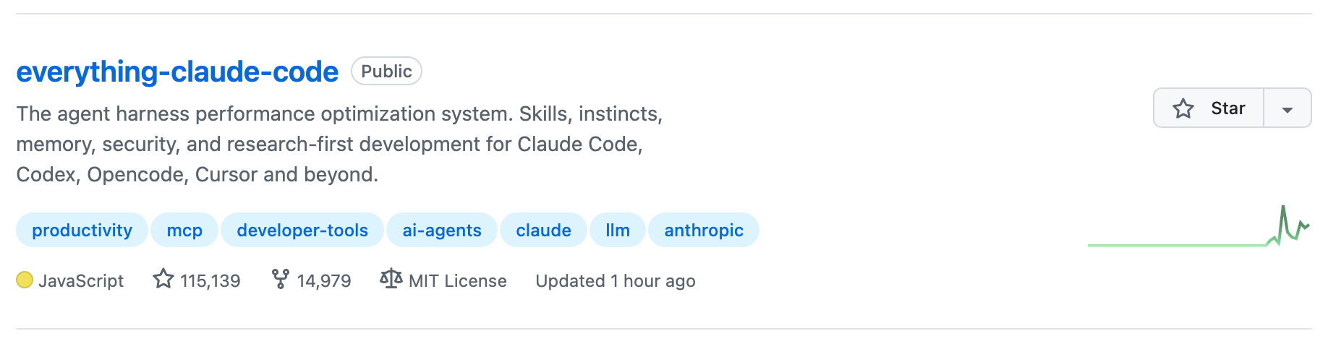Expand the dropdown caret next to Star
This screenshot has width=1328, height=344.
[1287, 109]
